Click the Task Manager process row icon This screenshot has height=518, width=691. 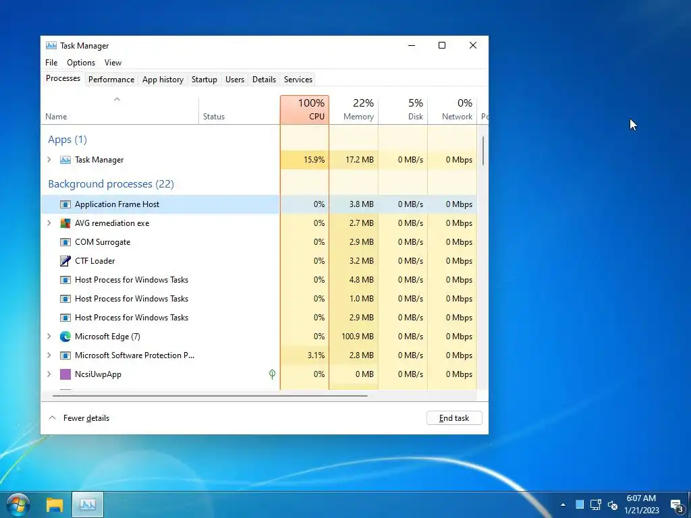65,160
